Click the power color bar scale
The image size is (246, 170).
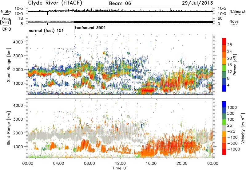coord(224,64)
